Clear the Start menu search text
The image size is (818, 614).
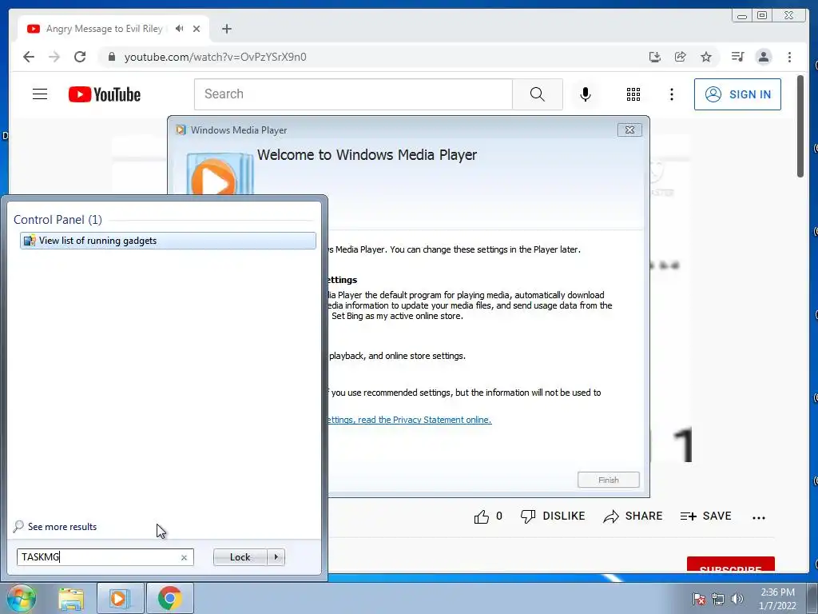point(185,557)
